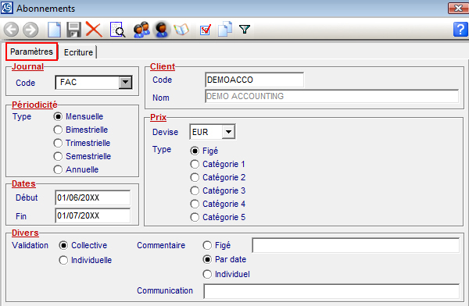
Task: Click the red checkmark validation icon
Action: tap(206, 30)
